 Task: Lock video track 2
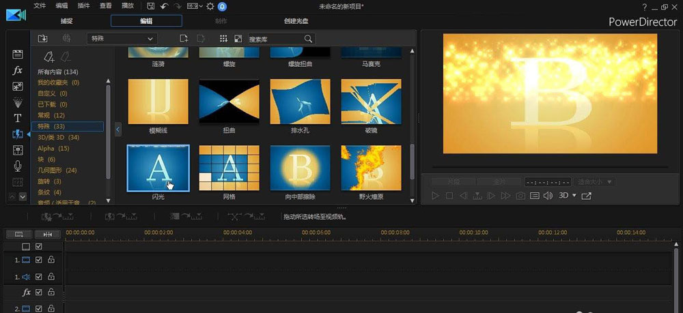[51, 308]
